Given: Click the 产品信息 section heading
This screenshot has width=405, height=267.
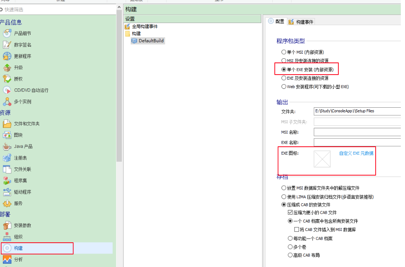Looking at the screenshot, I should click(11, 22).
